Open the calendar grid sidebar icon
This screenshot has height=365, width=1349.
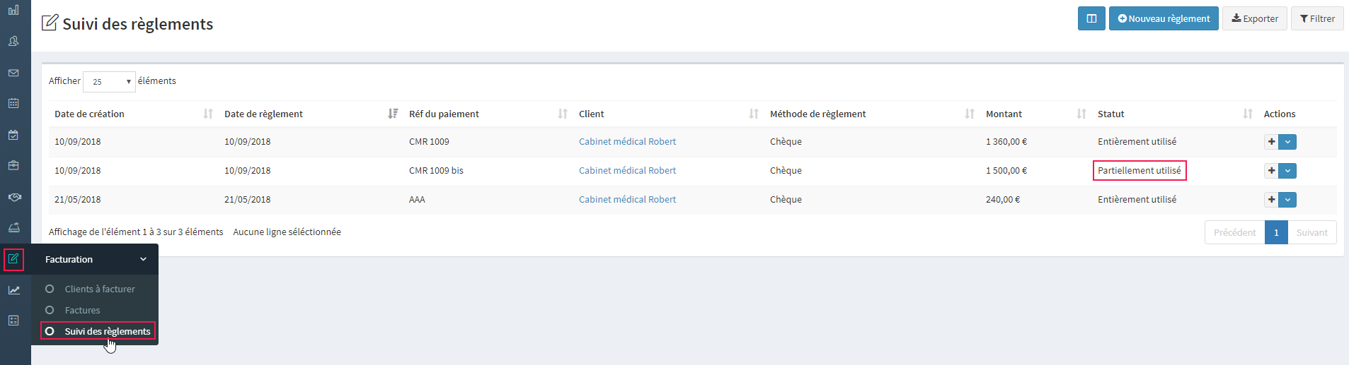click(13, 103)
